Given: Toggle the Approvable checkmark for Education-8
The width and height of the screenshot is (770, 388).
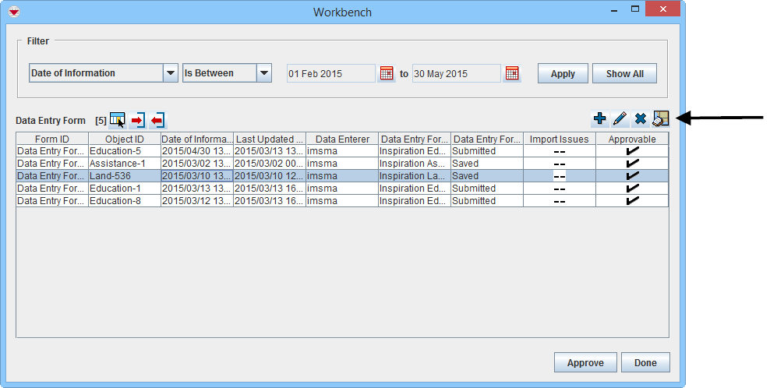Looking at the screenshot, I should pyautogui.click(x=632, y=201).
